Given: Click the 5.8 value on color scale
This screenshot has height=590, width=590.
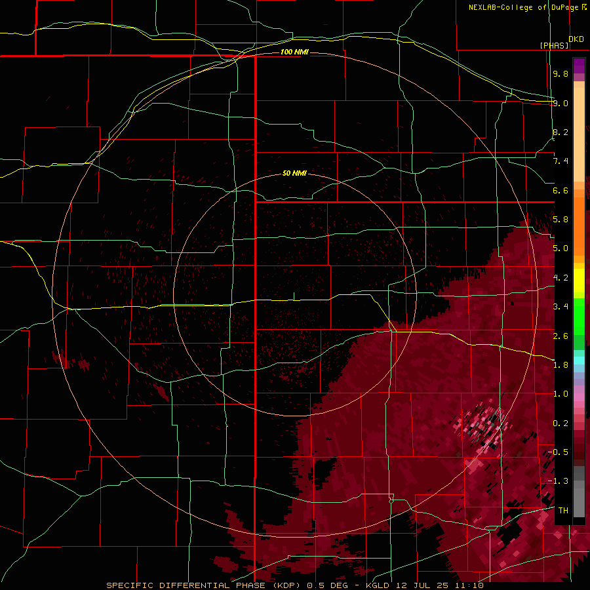Looking at the screenshot, I should click(x=560, y=219).
